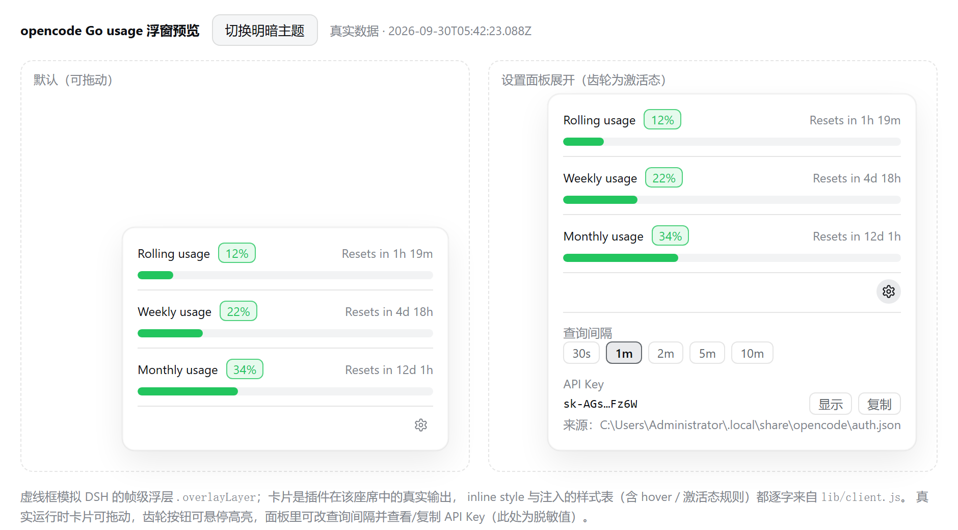Open settings gear in default card
Viewport: 958px width, 530px height.
421,425
